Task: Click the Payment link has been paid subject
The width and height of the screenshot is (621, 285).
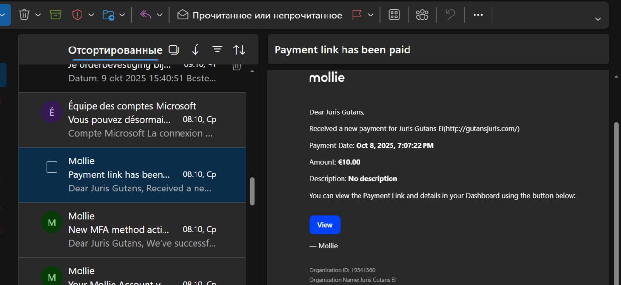Action: click(342, 49)
